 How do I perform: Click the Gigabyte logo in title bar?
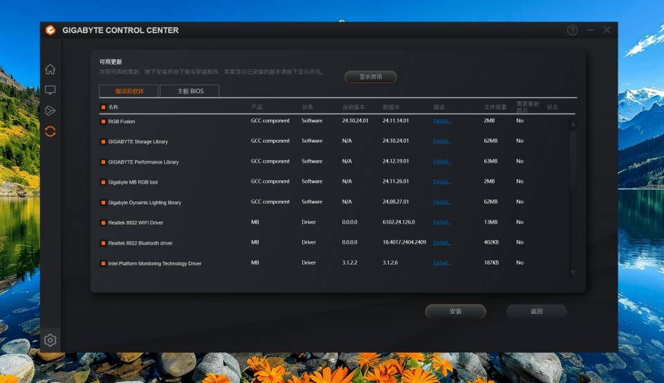click(50, 30)
